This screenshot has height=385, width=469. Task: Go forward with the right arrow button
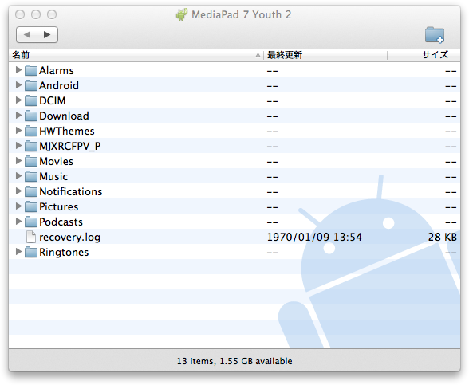click(x=47, y=35)
